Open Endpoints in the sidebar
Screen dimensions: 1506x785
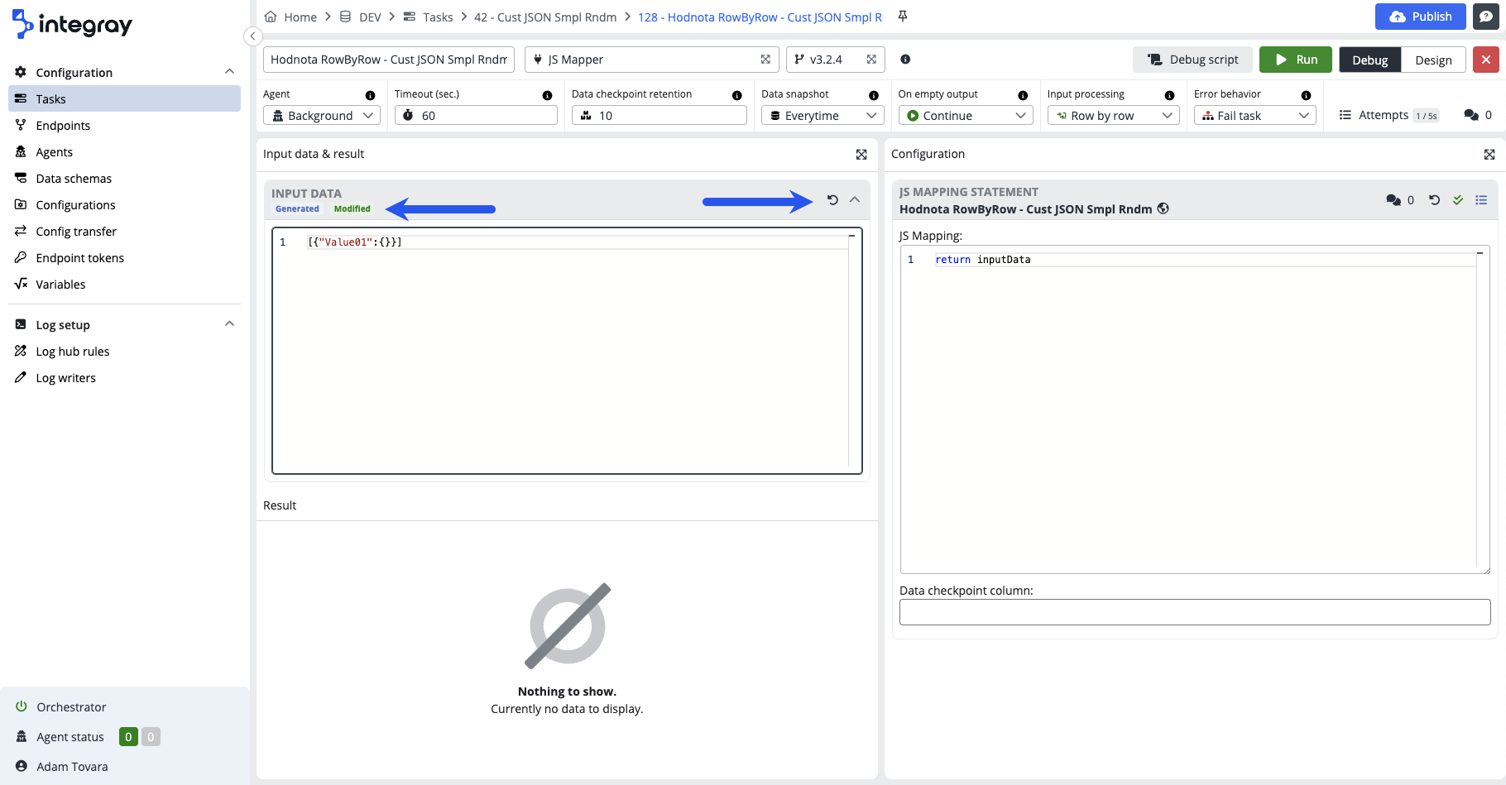pyautogui.click(x=63, y=126)
